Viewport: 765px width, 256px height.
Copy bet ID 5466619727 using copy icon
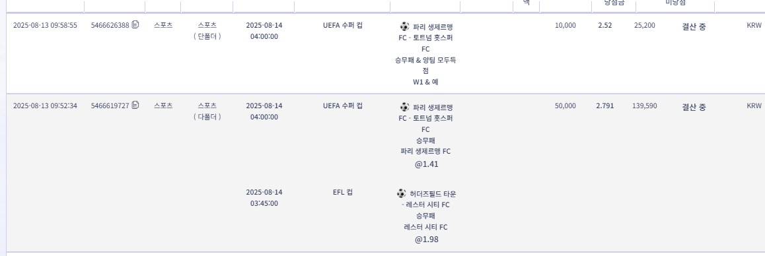click(135, 106)
